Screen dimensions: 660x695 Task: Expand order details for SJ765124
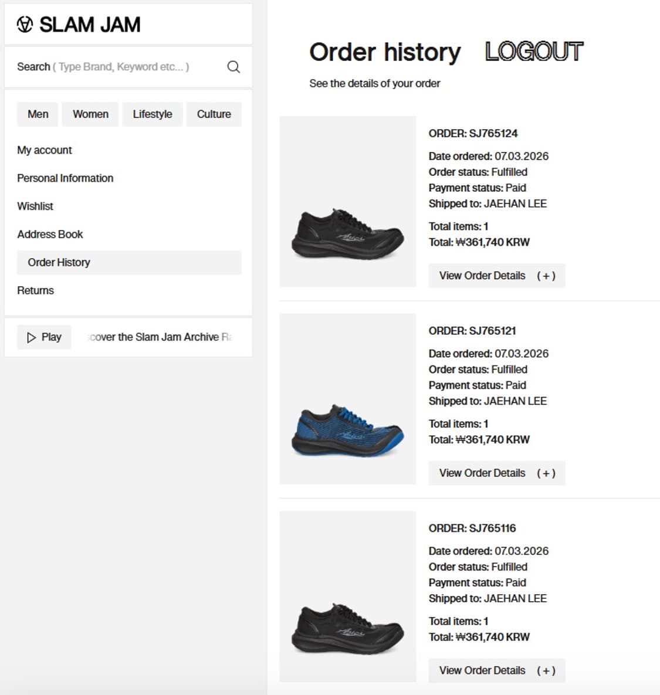(x=497, y=276)
